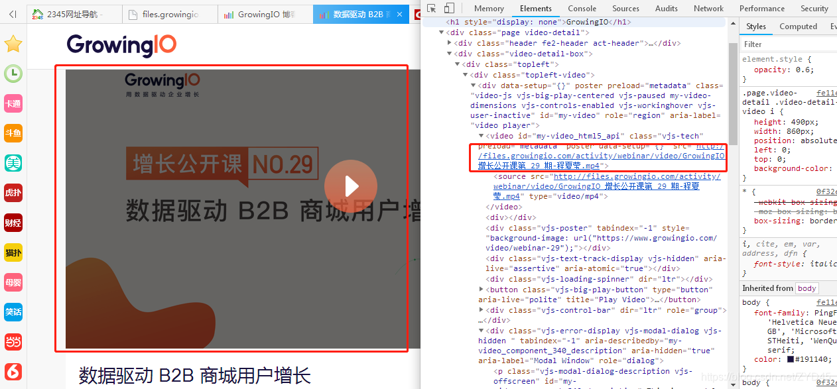The image size is (837, 389).
Task: Select the Computed sub-tab
Action: (798, 27)
